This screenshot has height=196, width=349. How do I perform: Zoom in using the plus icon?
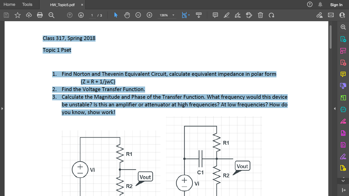tap(149, 15)
